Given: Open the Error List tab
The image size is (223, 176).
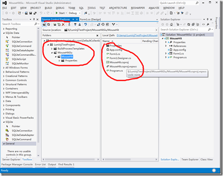Looking at the screenshot, I should tap(40, 164).
